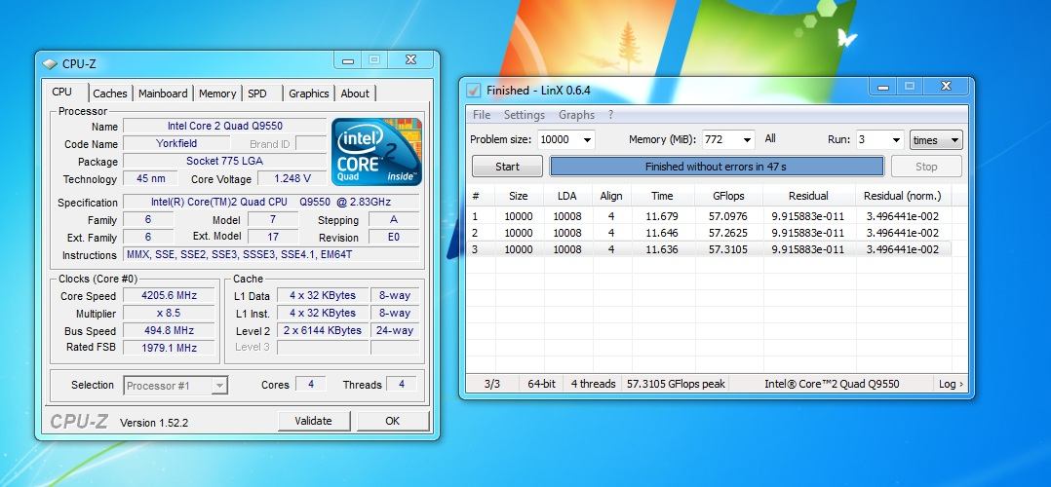Click the CPU-Z title bar app icon
This screenshot has height=487, width=1051.
pyautogui.click(x=50, y=64)
